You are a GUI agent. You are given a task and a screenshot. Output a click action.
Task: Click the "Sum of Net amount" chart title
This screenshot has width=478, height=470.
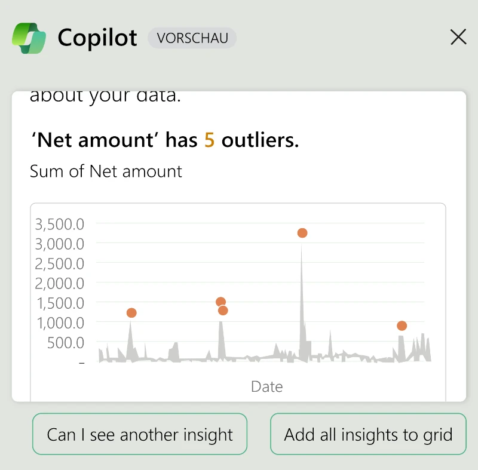tap(106, 171)
